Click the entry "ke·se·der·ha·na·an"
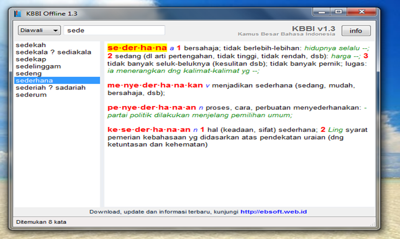400x239 pixels. [149, 130]
